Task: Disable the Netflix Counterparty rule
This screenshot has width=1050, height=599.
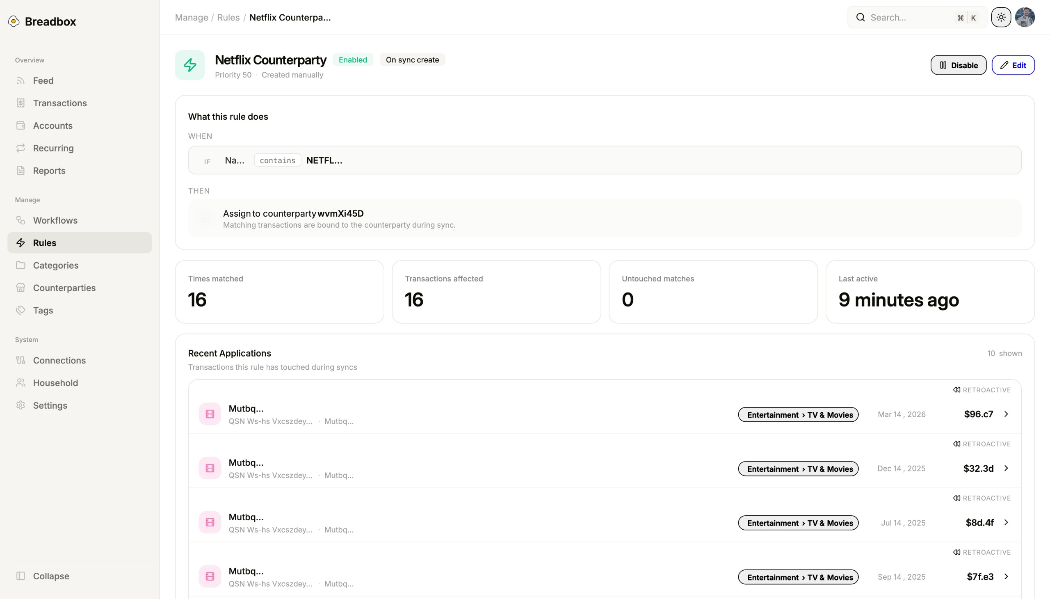Action: (x=958, y=65)
